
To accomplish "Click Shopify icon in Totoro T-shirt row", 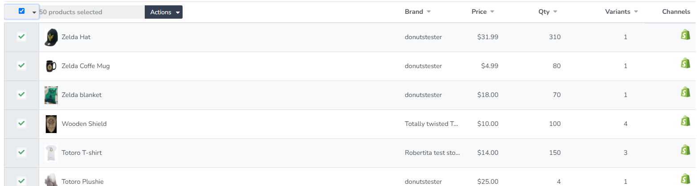I will tap(685, 150).
